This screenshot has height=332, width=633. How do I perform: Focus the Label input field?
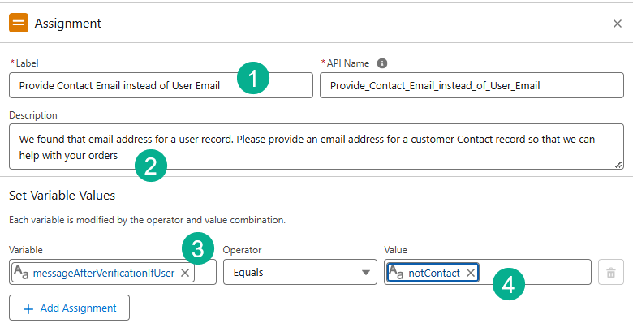coord(122,85)
